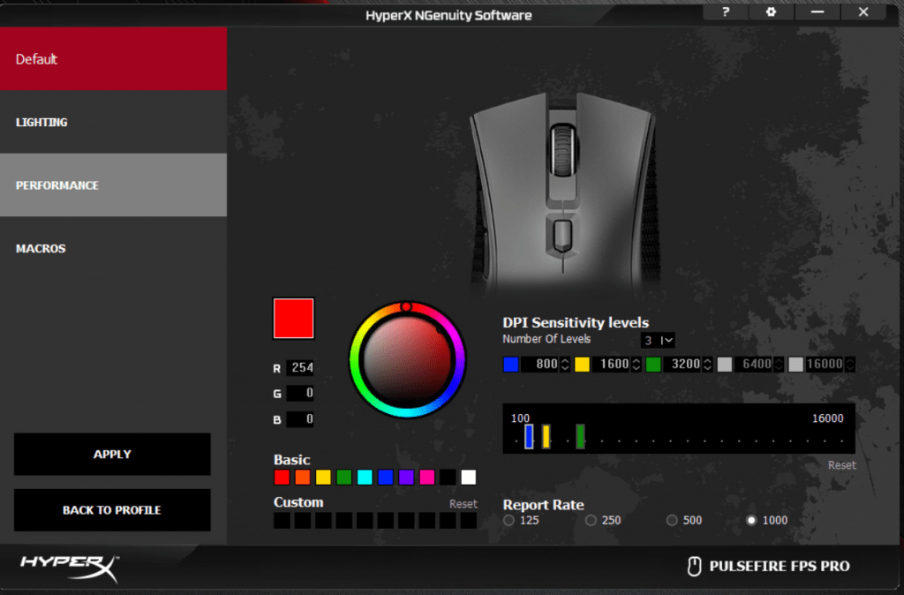This screenshot has height=595, width=904.
Task: Click the R value field showing 254
Action: [300, 368]
